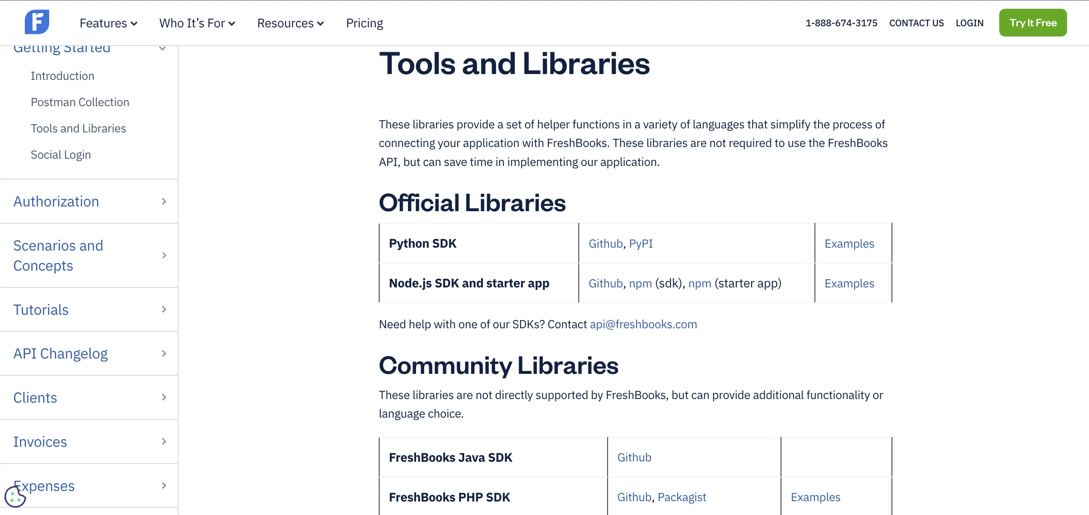Open the Tutorials sidebar heading
The height and width of the screenshot is (515, 1089).
coord(41,310)
